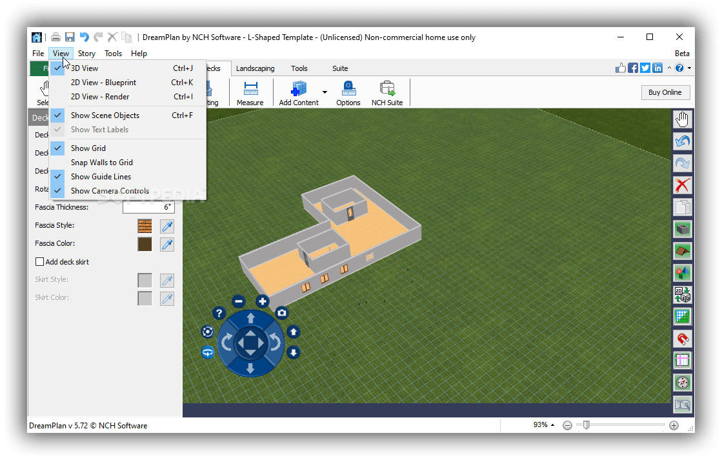Image resolution: width=722 pixels, height=460 pixels.
Task: Click the blue undo arrow in right sidebar
Action: pos(682,141)
